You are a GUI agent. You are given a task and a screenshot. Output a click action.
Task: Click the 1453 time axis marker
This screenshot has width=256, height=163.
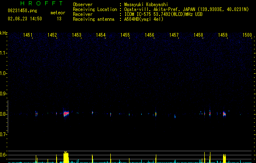pyautogui.click(x=77, y=35)
